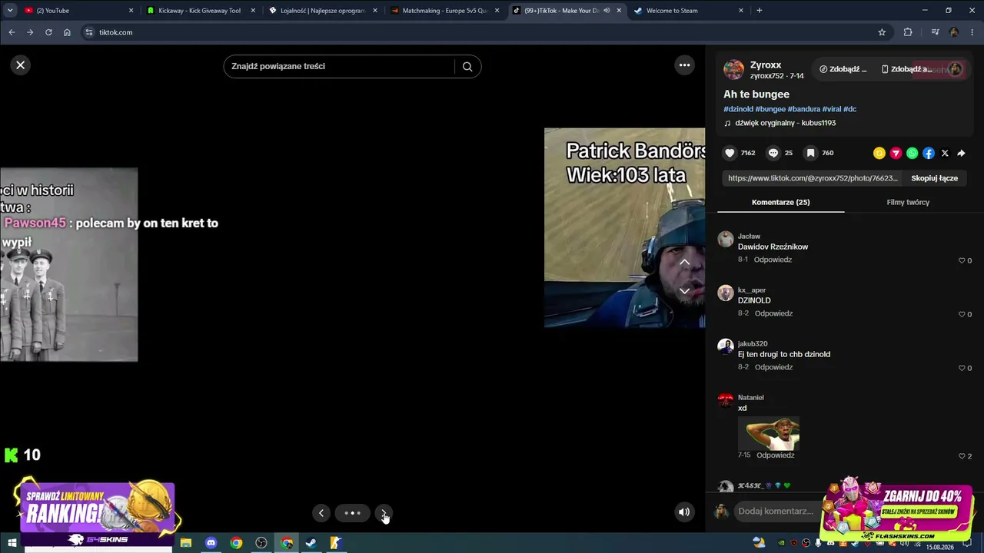
Task: Mute the post sound with the speaker button
Action: click(x=684, y=512)
